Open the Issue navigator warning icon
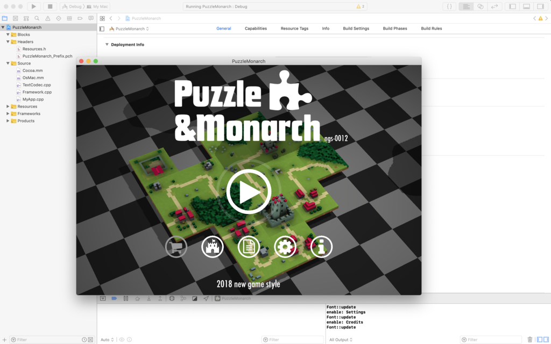551x344 pixels. [x=48, y=18]
